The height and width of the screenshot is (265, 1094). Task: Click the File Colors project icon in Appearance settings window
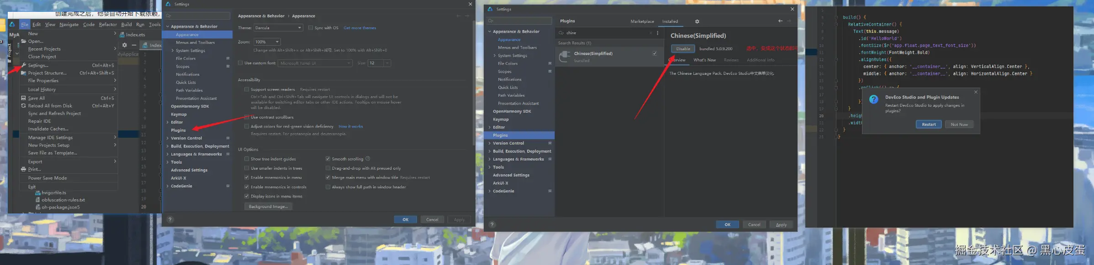click(228, 58)
